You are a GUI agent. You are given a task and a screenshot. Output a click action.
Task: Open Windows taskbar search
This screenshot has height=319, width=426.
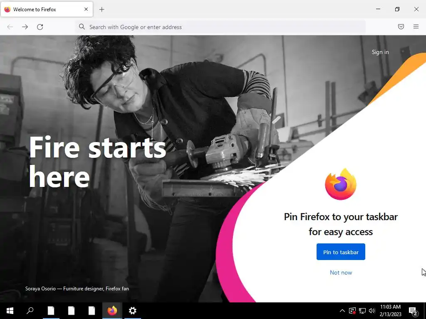pos(30,311)
